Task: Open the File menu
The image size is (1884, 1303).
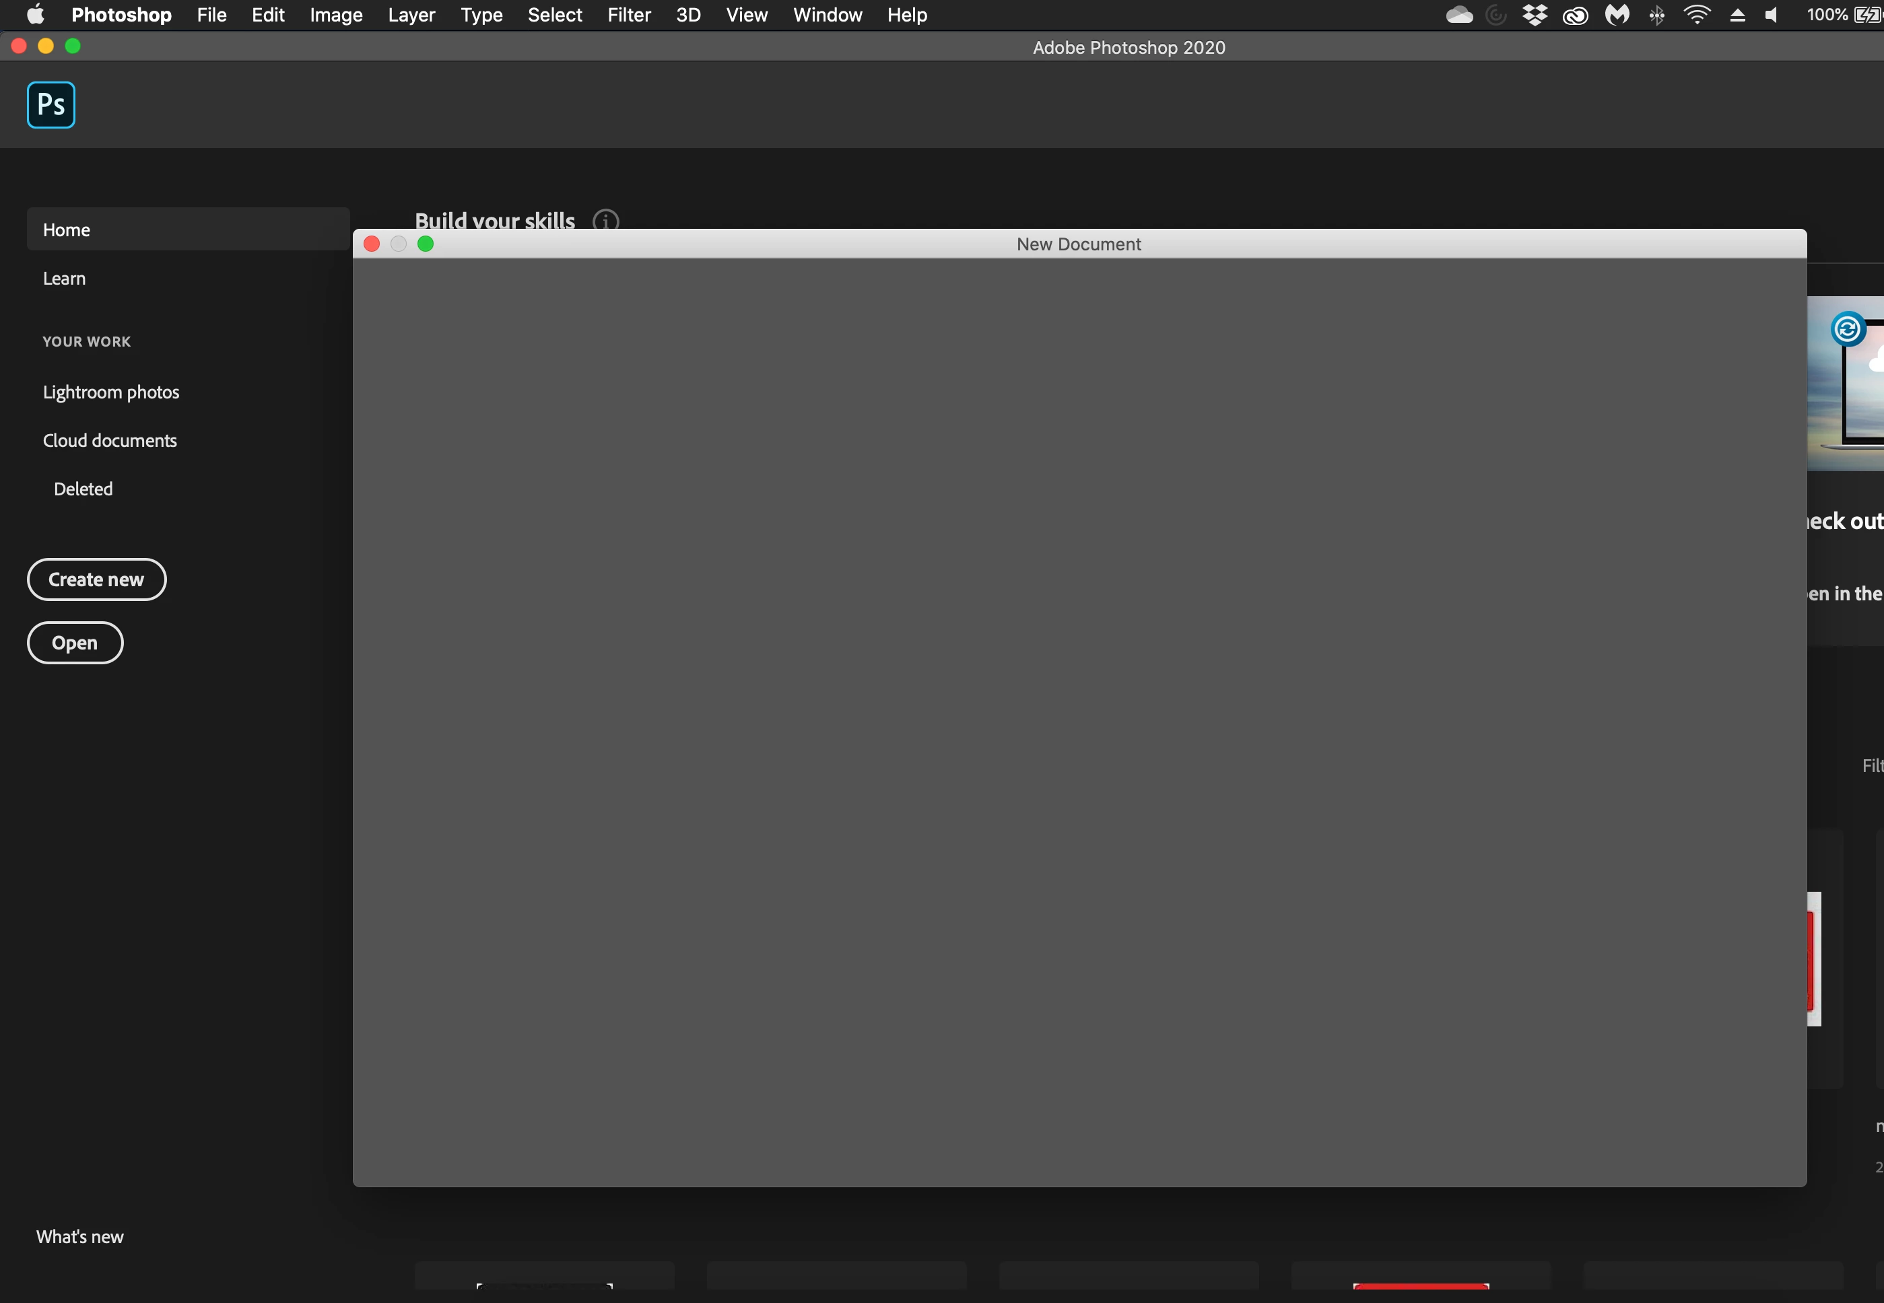Action: 211,15
